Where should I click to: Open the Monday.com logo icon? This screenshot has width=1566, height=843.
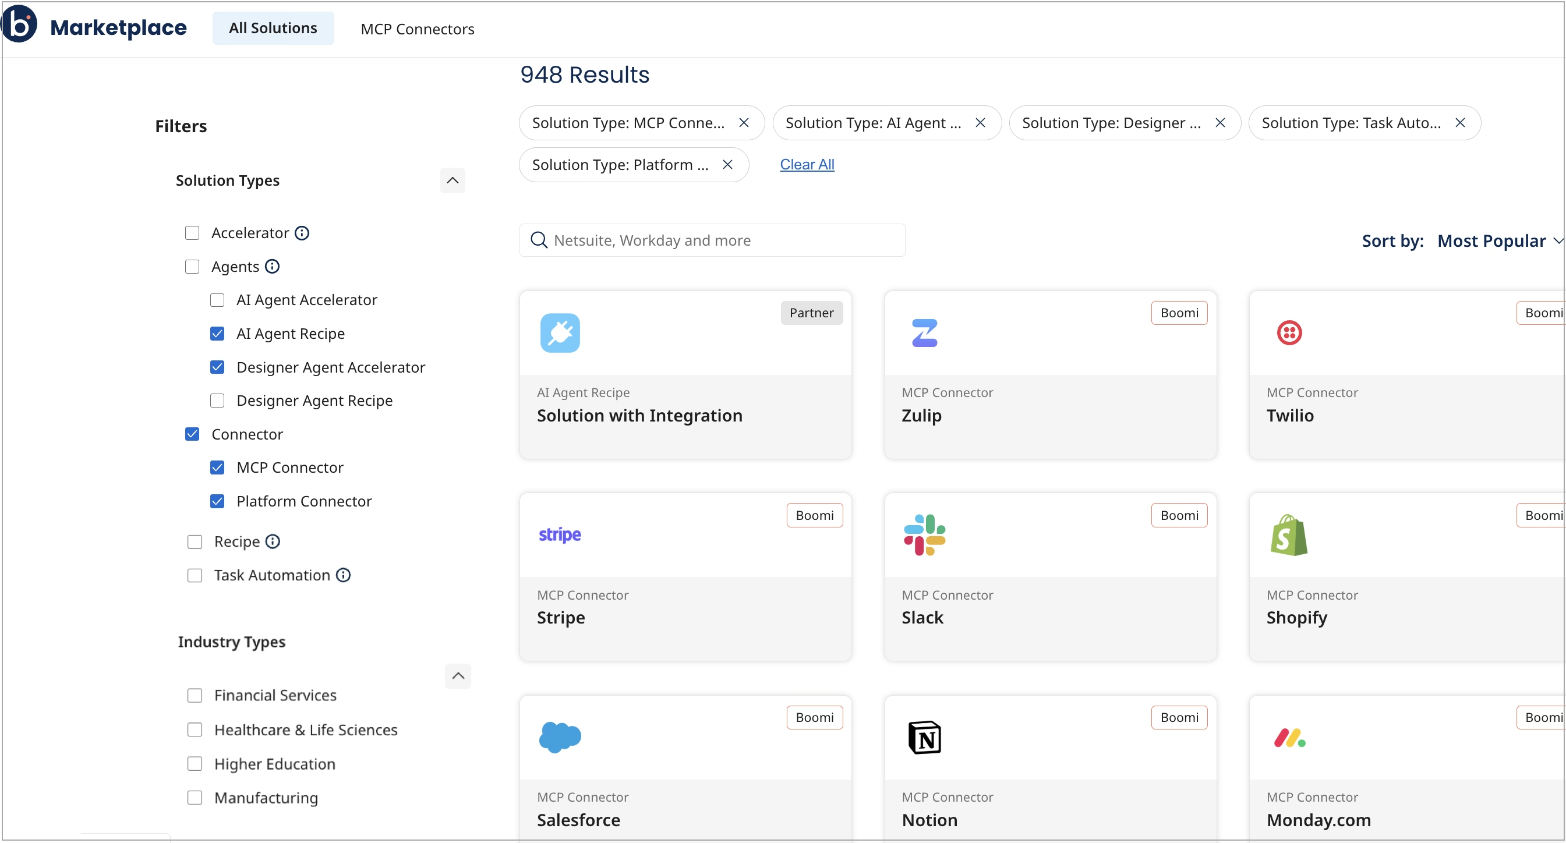(x=1289, y=738)
